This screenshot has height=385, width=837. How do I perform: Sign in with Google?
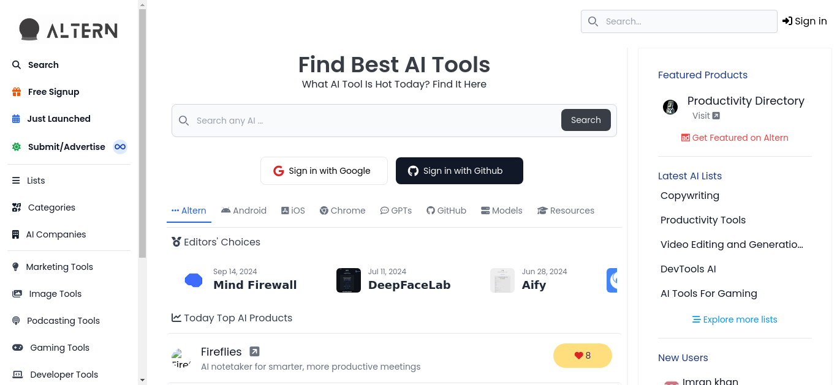click(324, 171)
